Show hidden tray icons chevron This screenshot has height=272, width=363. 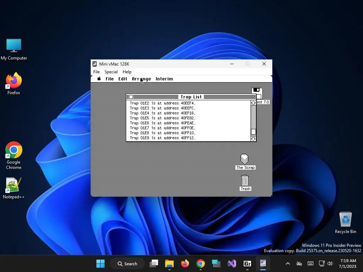coord(288,263)
